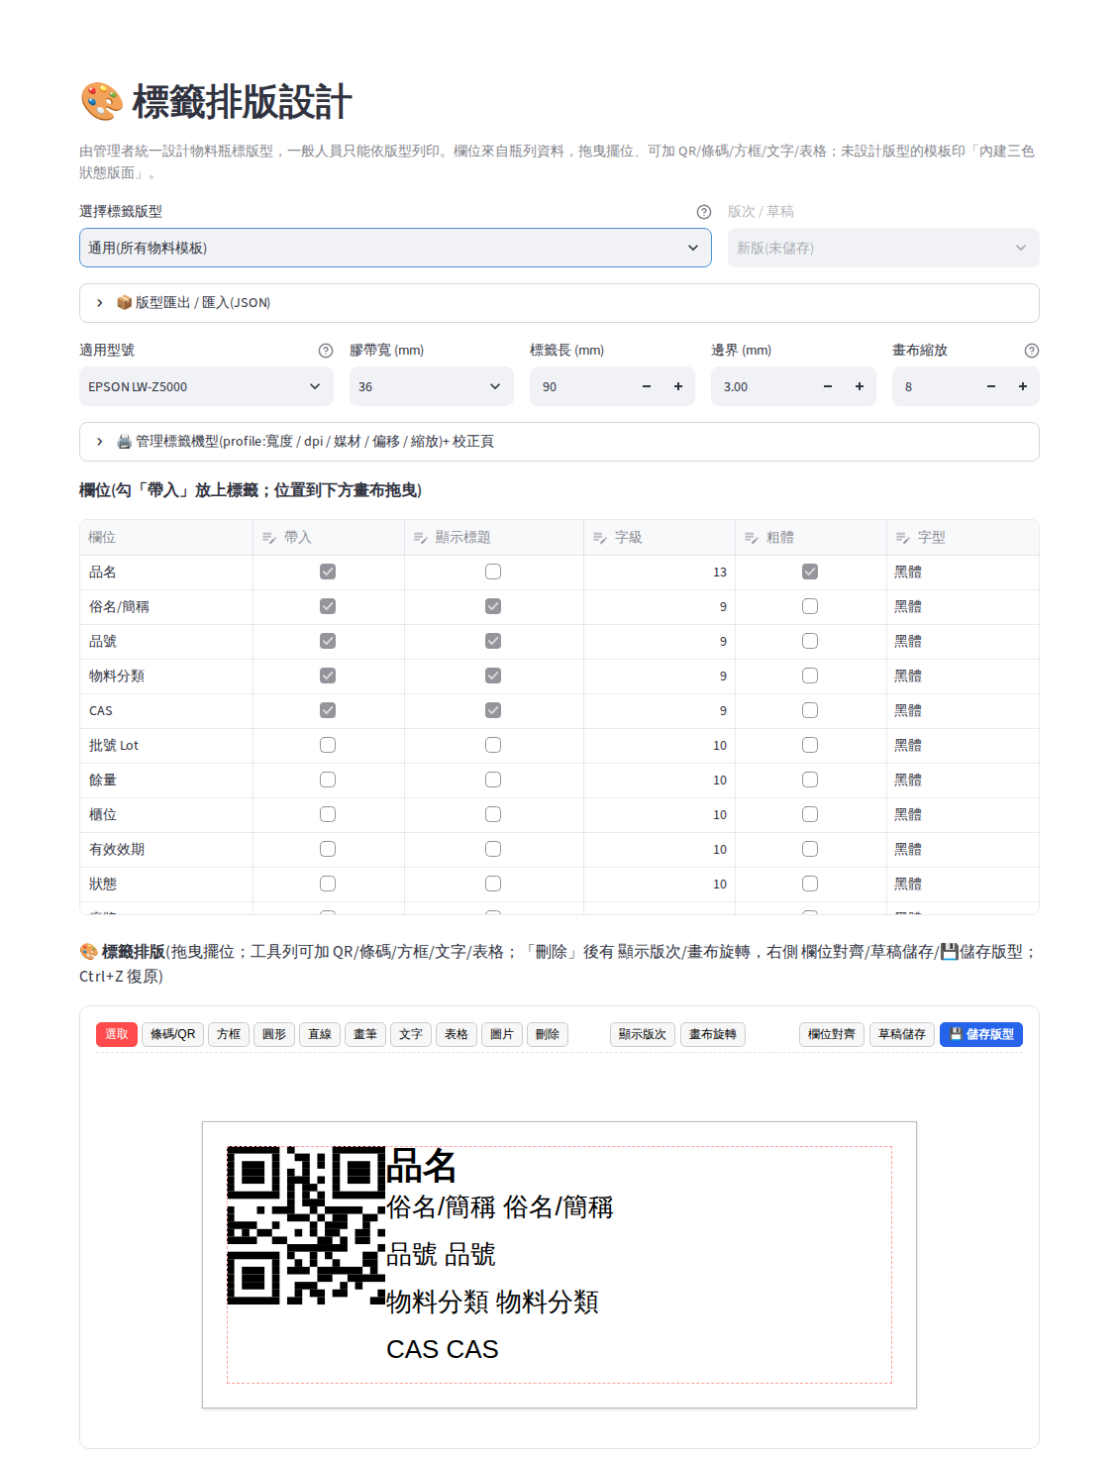The image size is (1119, 1461).
Task: Select the 品名 text on label canvas
Action: tap(421, 1166)
